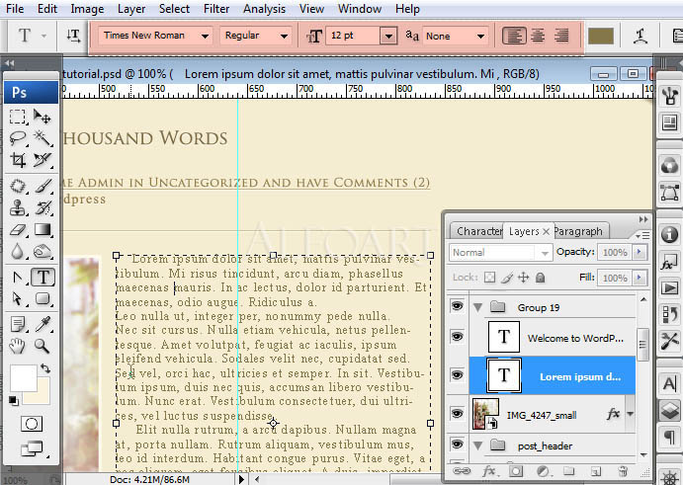This screenshot has width=683, height=485.
Task: Select the Gradient tool
Action: (43, 229)
